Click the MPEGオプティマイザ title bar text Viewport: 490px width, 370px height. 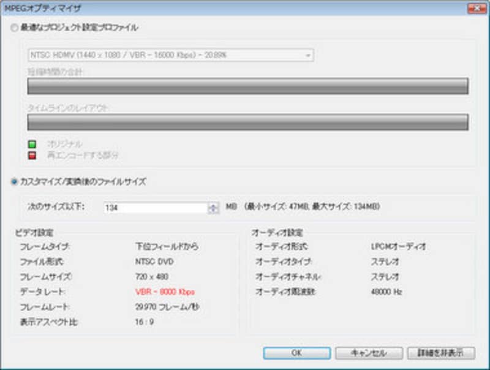pyautogui.click(x=43, y=9)
